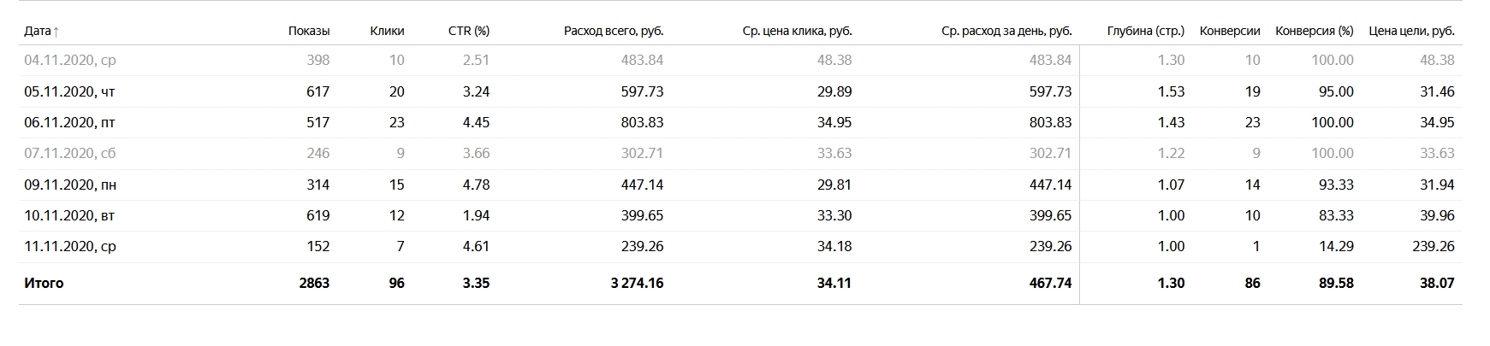Click Ср. расход за день header

click(1006, 31)
